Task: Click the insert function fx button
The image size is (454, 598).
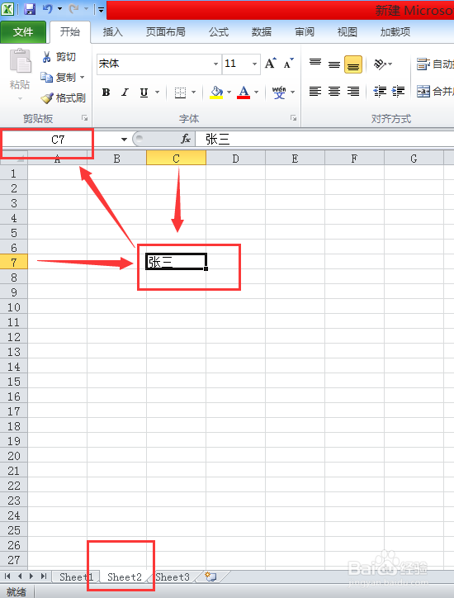Action: point(186,140)
